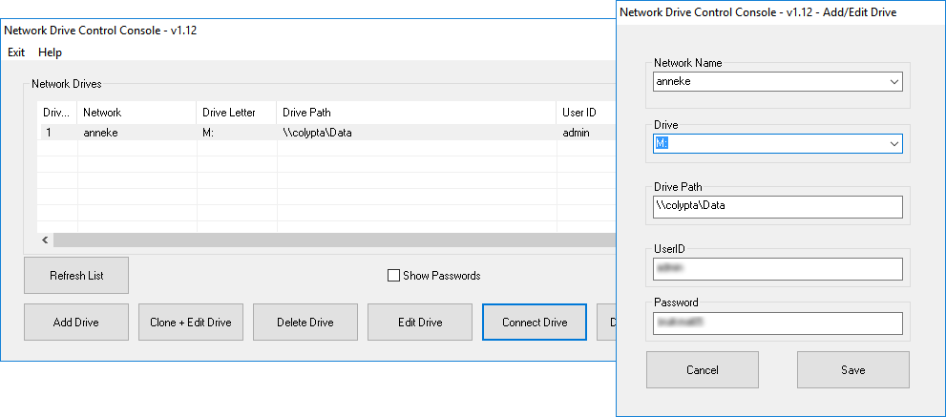Open the Help menu
Screen dimensions: 946x417
tap(51, 52)
